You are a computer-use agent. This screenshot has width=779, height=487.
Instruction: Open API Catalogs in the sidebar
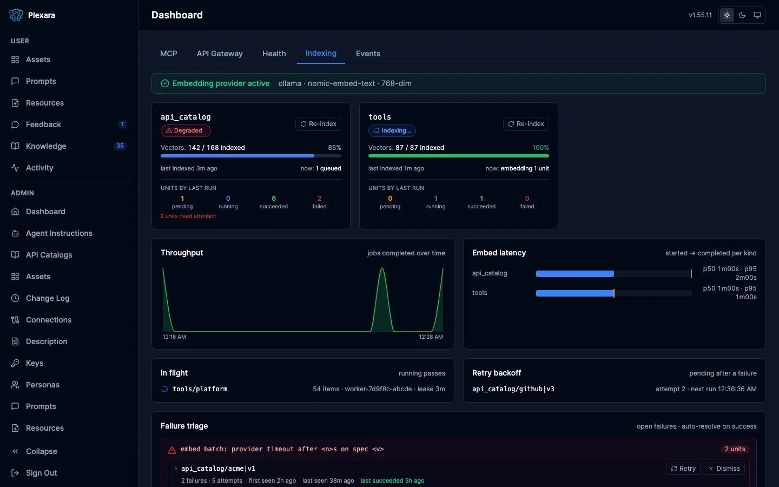tap(69, 255)
